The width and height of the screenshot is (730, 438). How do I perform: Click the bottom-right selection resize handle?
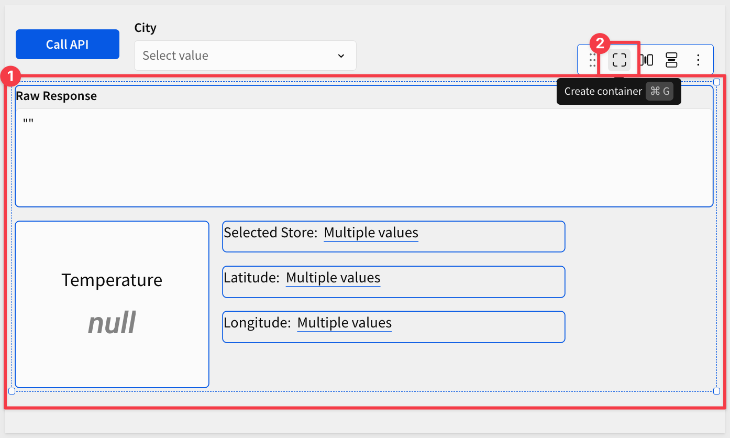click(x=716, y=391)
